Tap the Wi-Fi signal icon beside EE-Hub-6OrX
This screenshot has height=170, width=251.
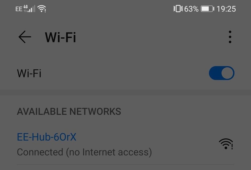click(x=226, y=144)
